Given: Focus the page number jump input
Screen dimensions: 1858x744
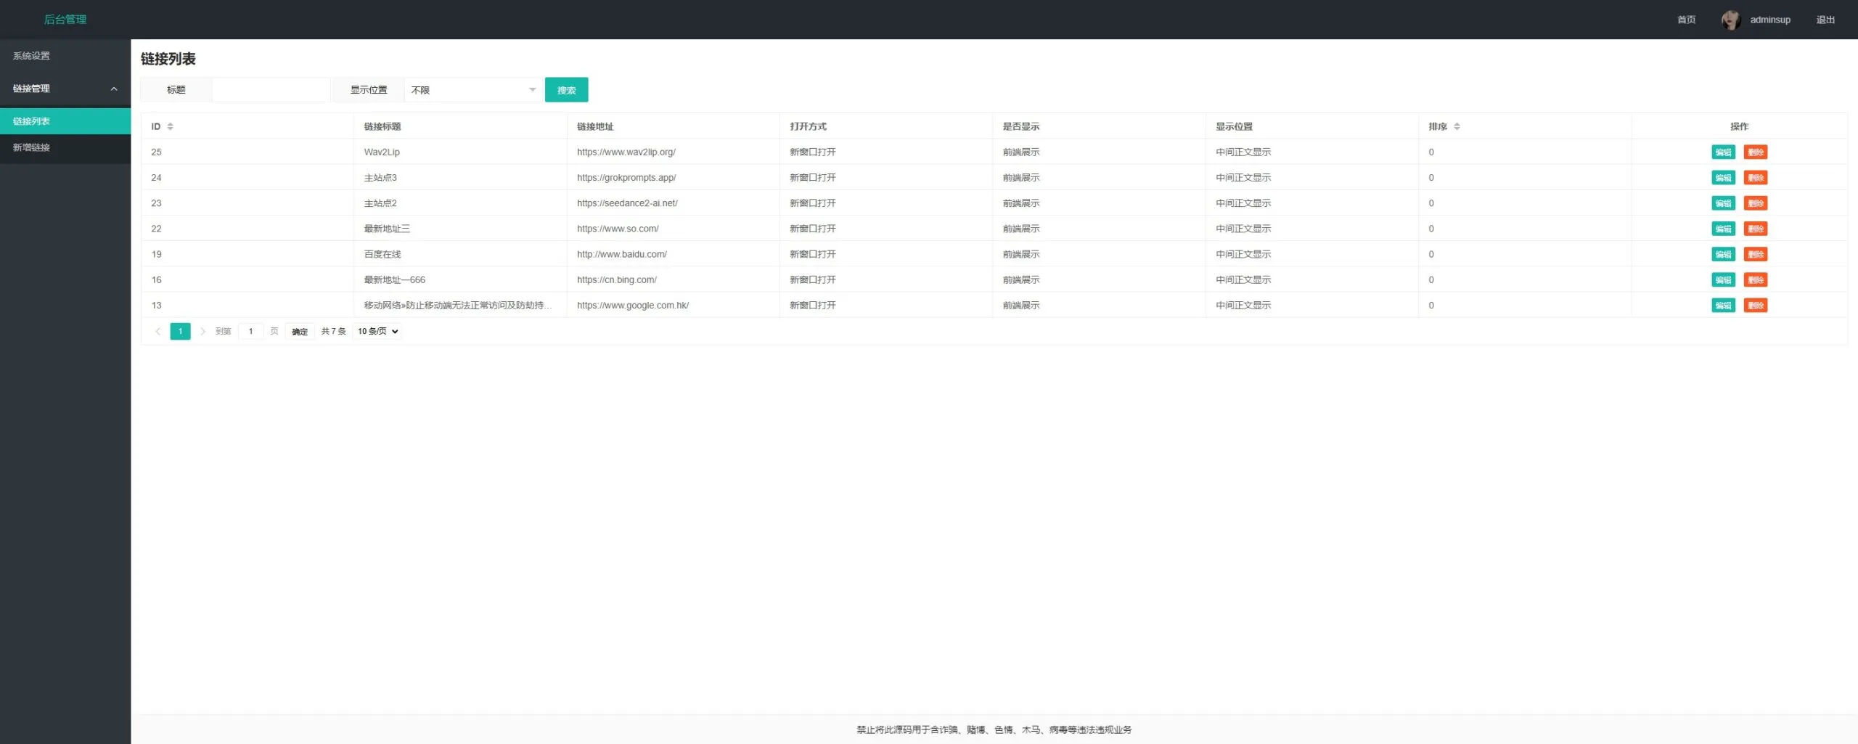Looking at the screenshot, I should pyautogui.click(x=250, y=331).
